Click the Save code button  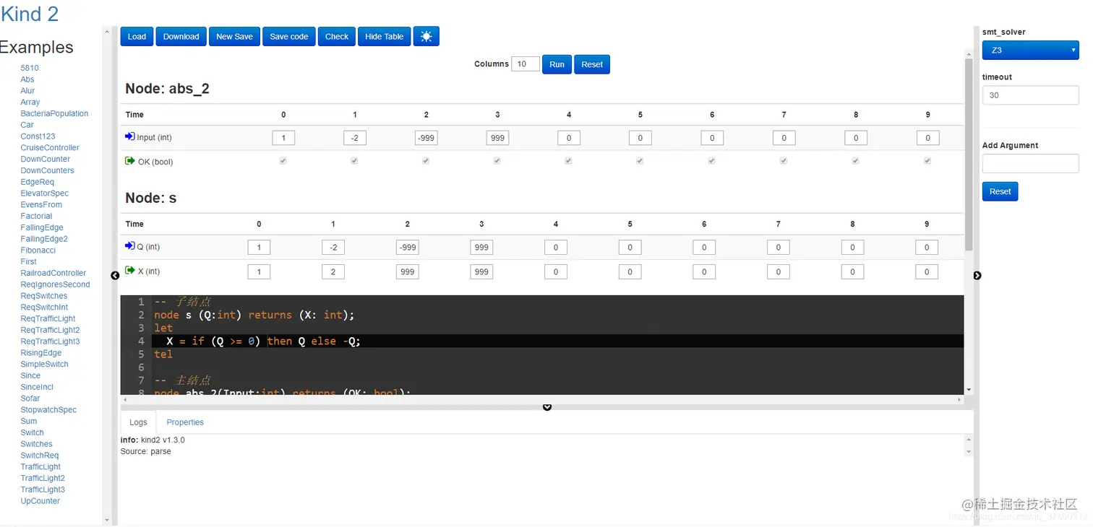click(x=289, y=37)
